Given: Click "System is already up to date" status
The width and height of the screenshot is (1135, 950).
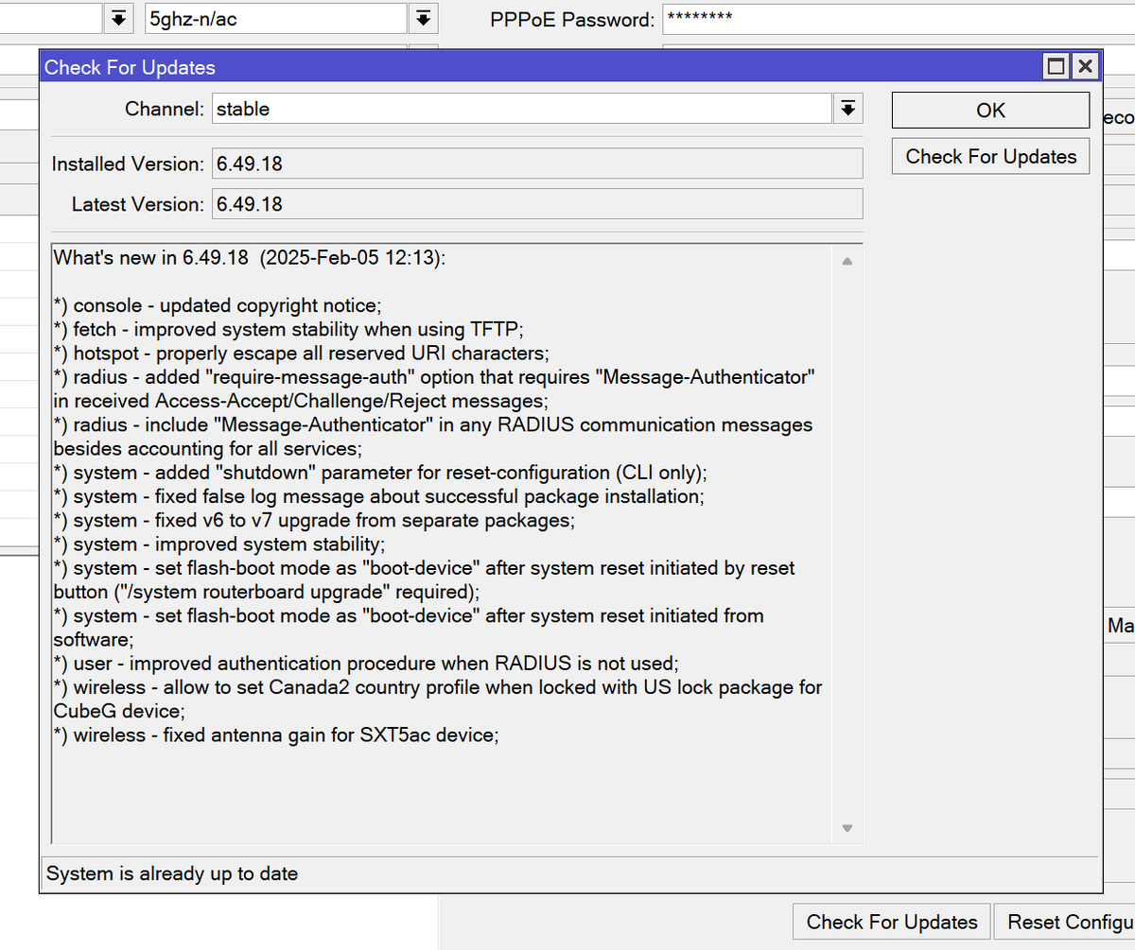Looking at the screenshot, I should (172, 873).
